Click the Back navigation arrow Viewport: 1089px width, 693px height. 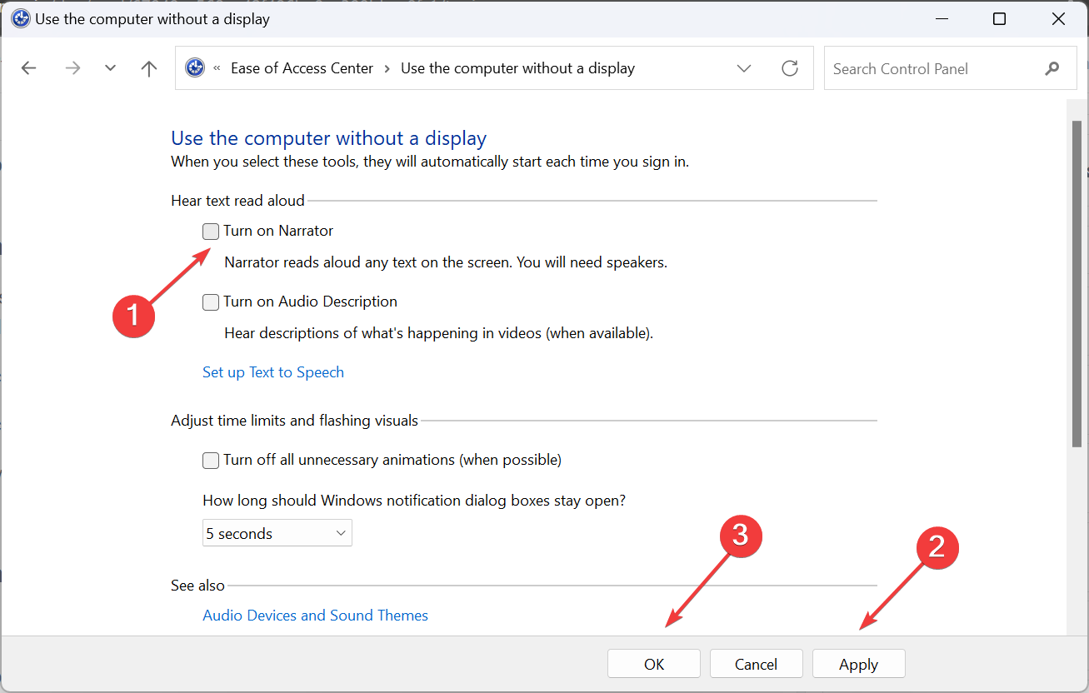click(x=28, y=67)
